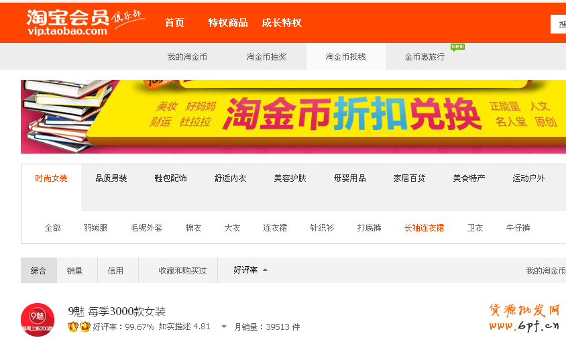Sort results by 销量

pyautogui.click(x=74, y=271)
